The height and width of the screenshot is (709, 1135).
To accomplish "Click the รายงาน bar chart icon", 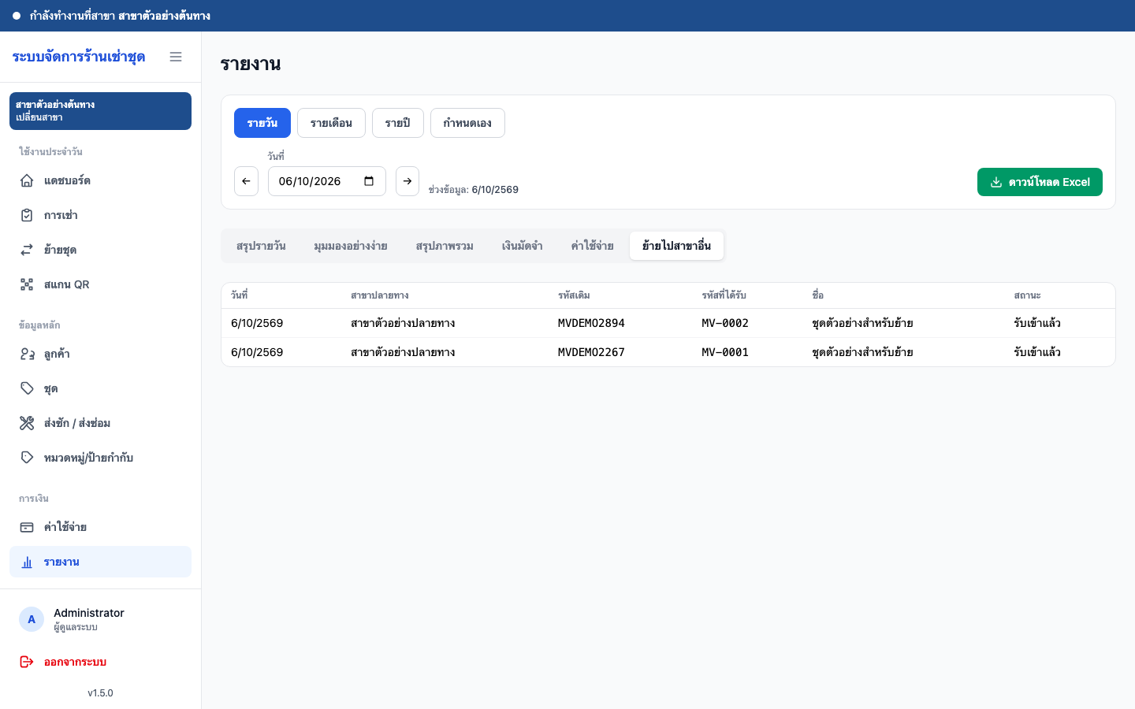I will 27,562.
